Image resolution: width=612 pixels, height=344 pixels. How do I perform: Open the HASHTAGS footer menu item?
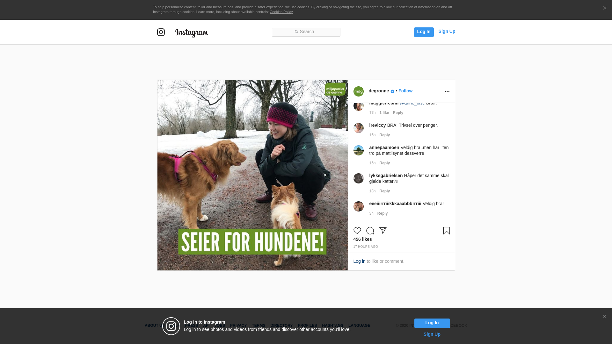(x=332, y=326)
